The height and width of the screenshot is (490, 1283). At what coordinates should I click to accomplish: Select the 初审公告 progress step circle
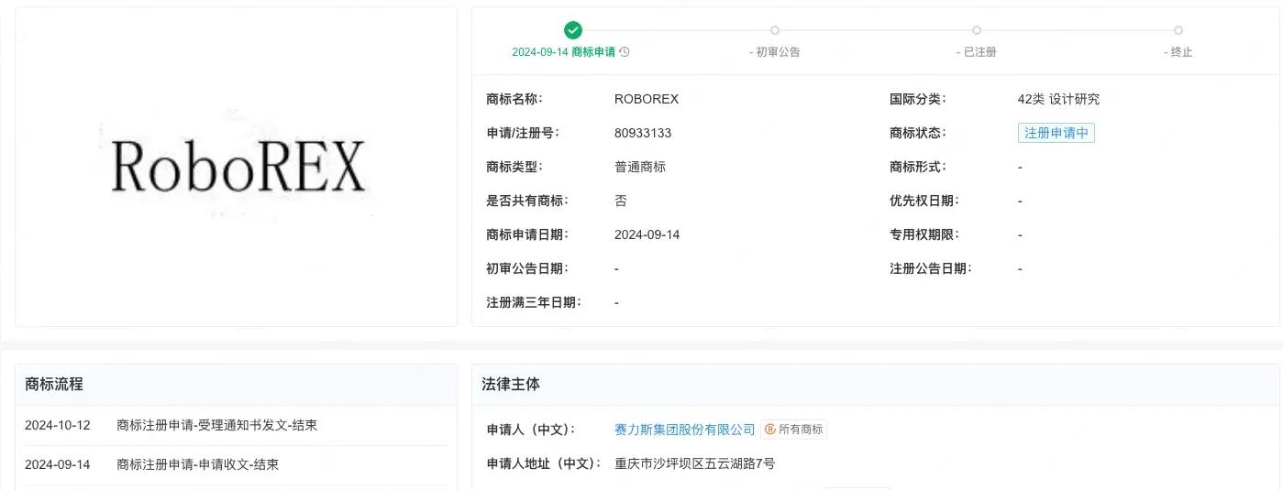point(775,30)
